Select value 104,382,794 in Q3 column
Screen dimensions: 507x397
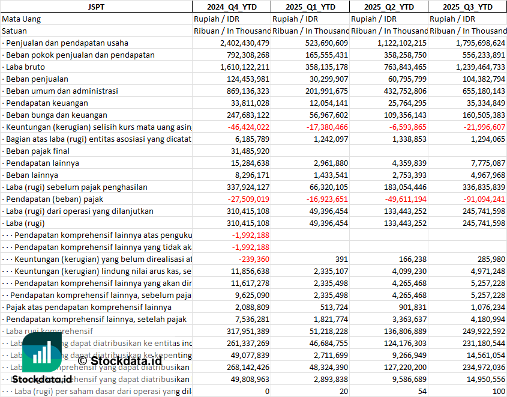click(484, 79)
